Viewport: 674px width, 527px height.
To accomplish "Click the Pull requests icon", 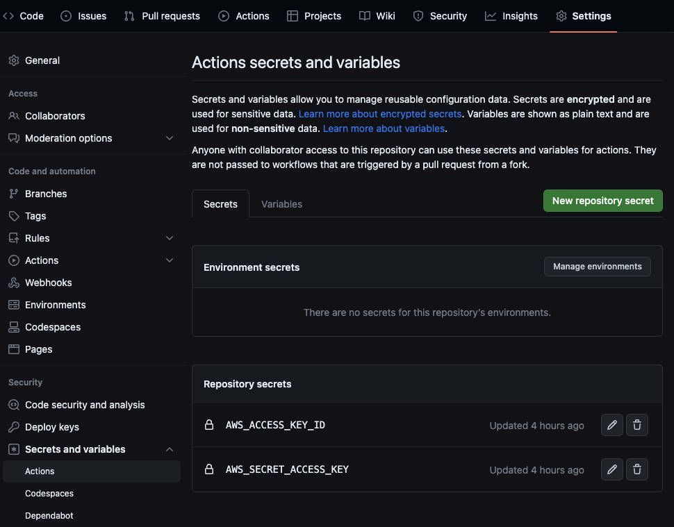I will click(x=129, y=15).
